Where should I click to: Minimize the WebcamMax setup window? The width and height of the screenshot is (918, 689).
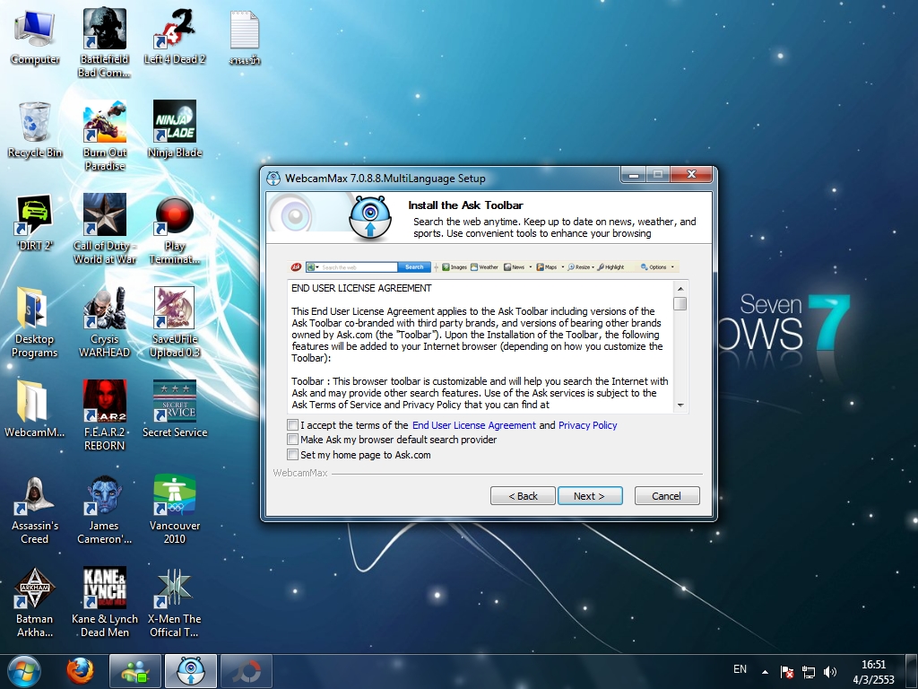click(633, 174)
